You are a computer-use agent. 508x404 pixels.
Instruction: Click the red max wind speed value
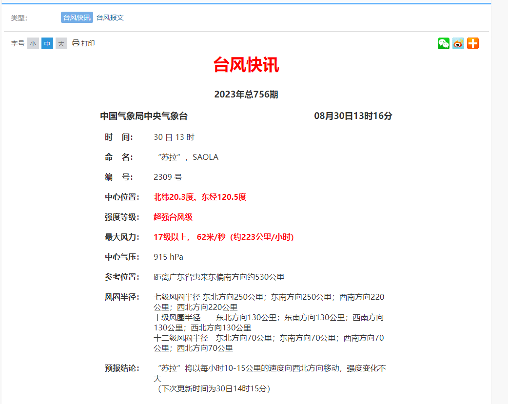tap(223, 237)
